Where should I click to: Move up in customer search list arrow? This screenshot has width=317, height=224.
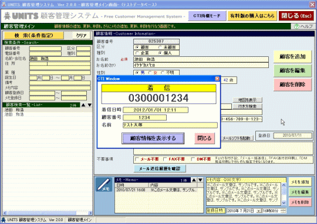click(x=83, y=105)
